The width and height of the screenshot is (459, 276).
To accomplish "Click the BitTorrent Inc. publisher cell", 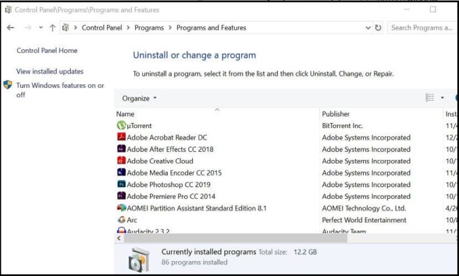I will pos(342,126).
